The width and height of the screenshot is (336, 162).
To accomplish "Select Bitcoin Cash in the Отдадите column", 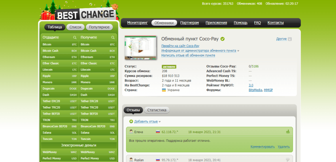I will [x=60, y=51].
